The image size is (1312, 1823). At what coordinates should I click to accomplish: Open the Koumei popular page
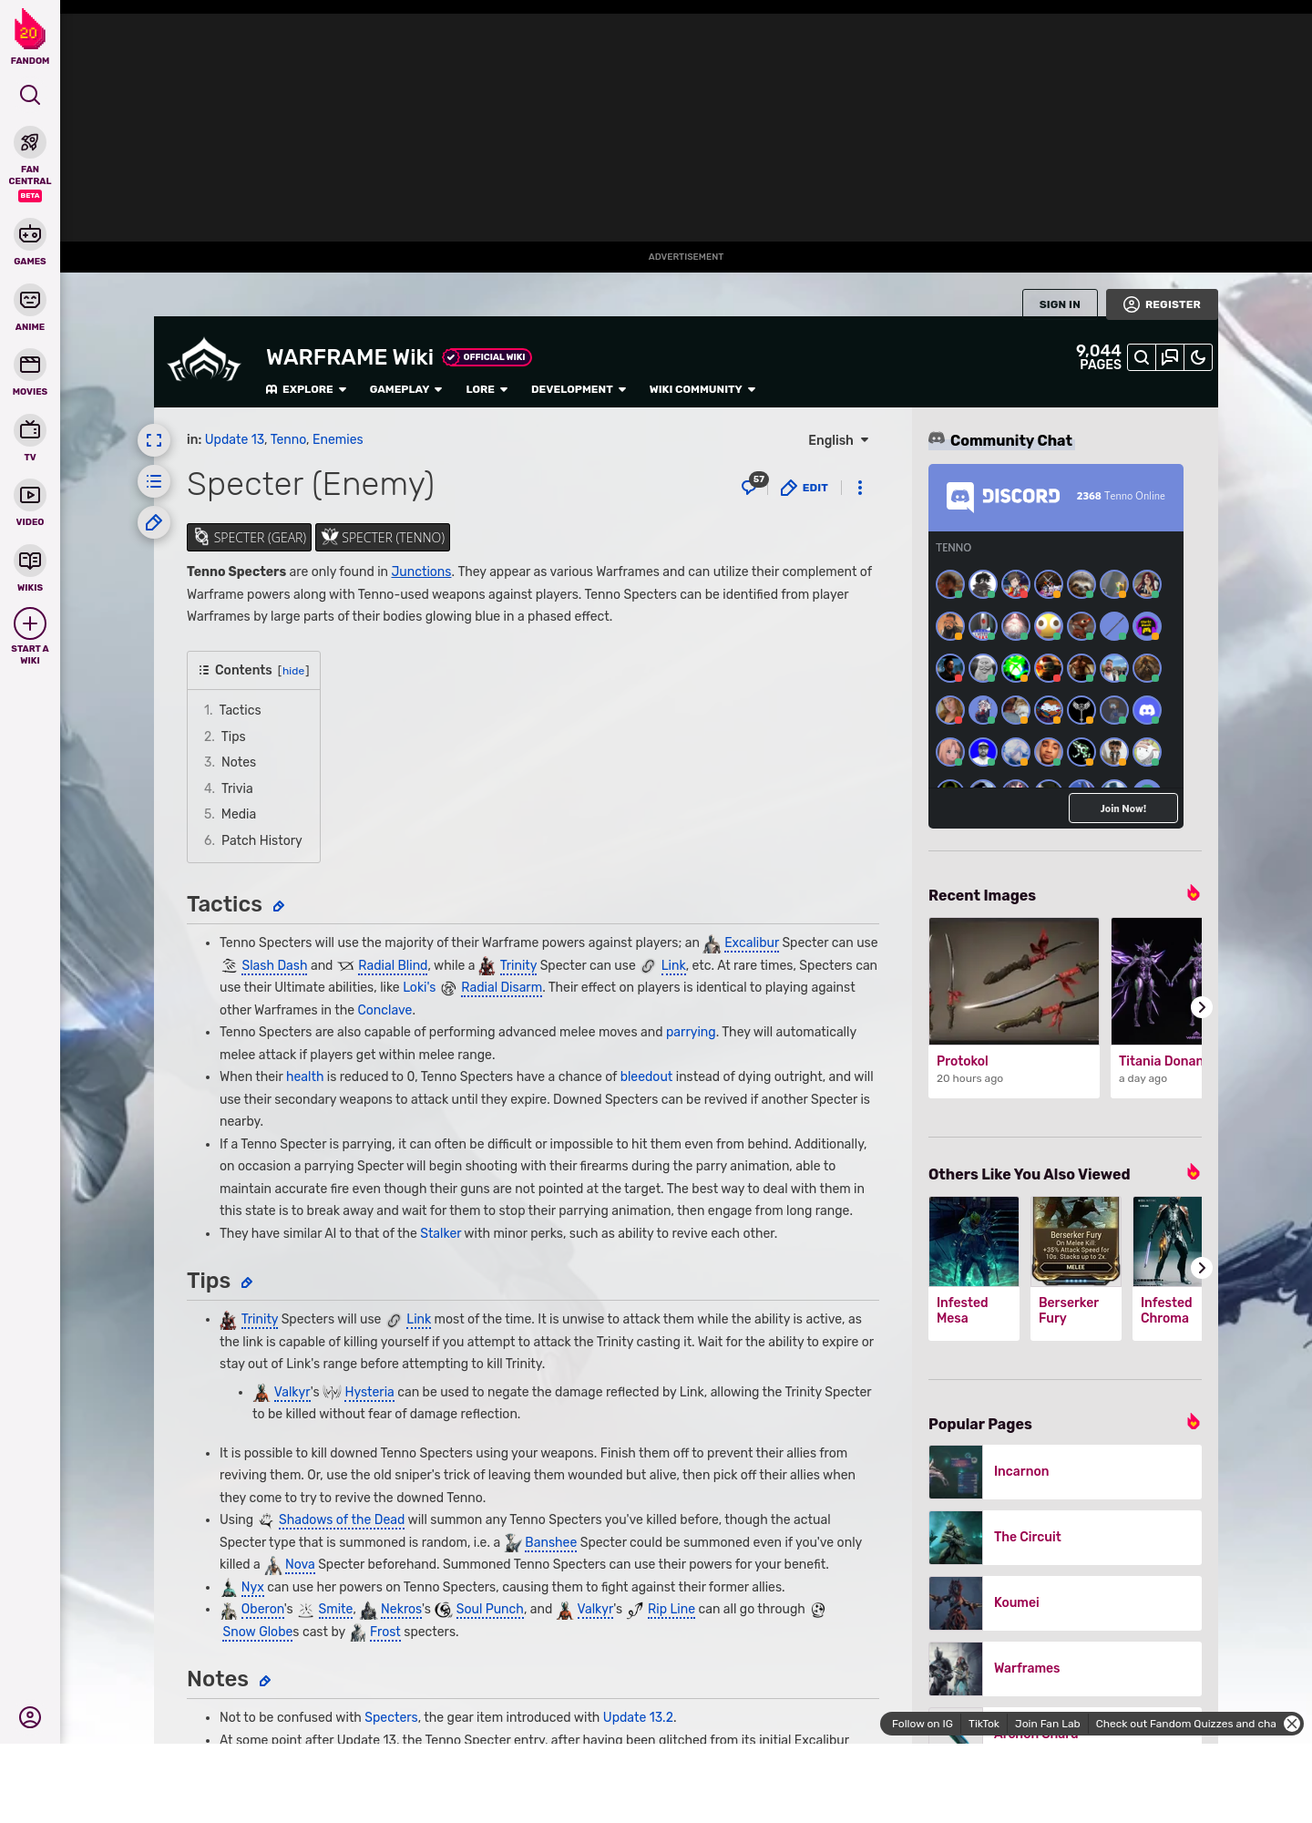click(1065, 1603)
